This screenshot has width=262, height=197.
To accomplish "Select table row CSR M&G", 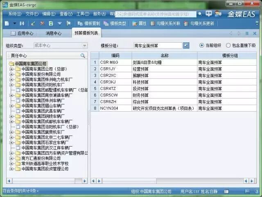I will pyautogui.click(x=174, y=62).
